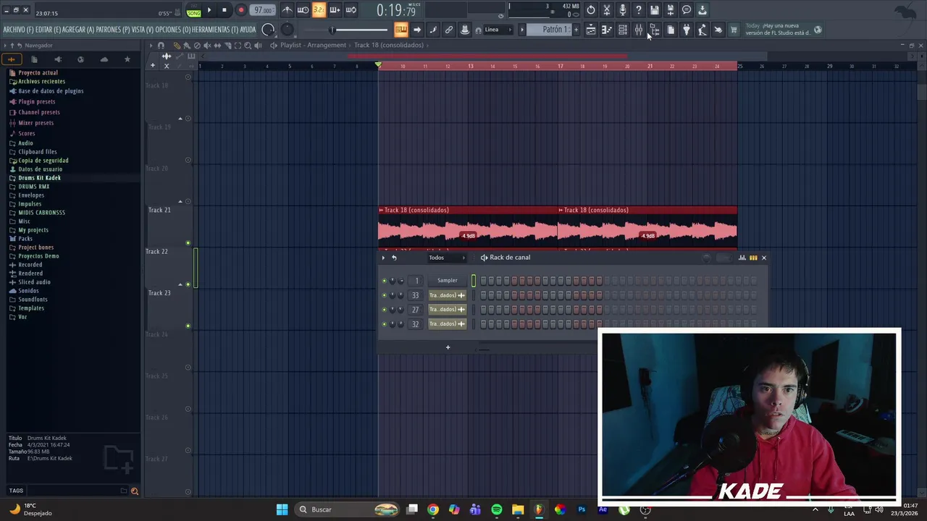This screenshot has height=521, width=927.
Task: Select the zoom magnifier tool in playlist
Action: pyautogui.click(x=248, y=45)
